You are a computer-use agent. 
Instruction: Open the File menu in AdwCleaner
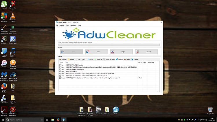(x=57, y=25)
